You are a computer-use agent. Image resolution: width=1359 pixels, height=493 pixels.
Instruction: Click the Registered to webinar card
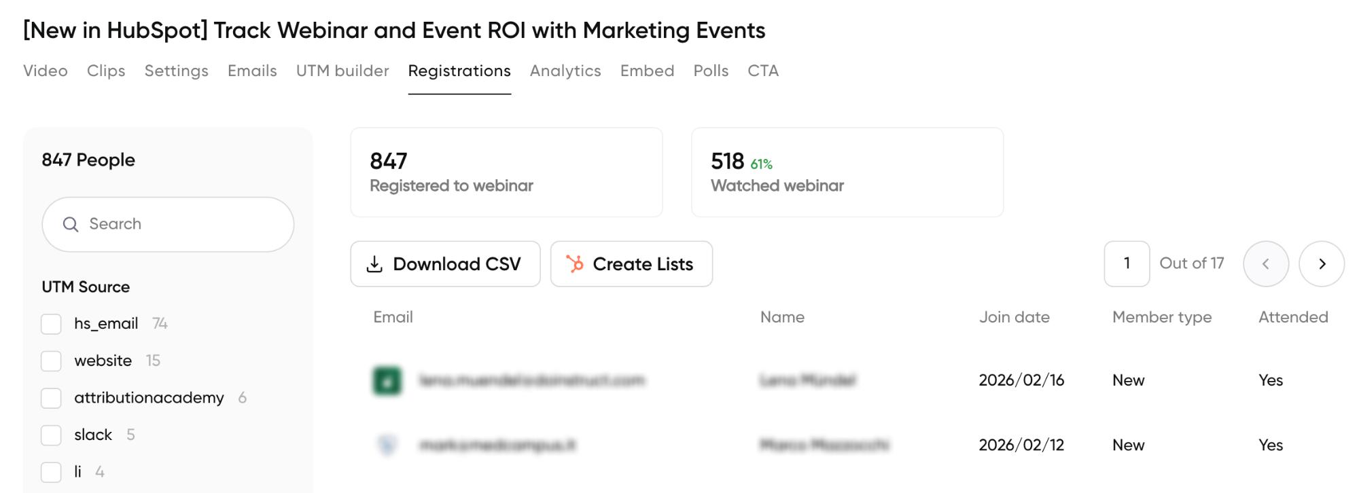pos(506,172)
